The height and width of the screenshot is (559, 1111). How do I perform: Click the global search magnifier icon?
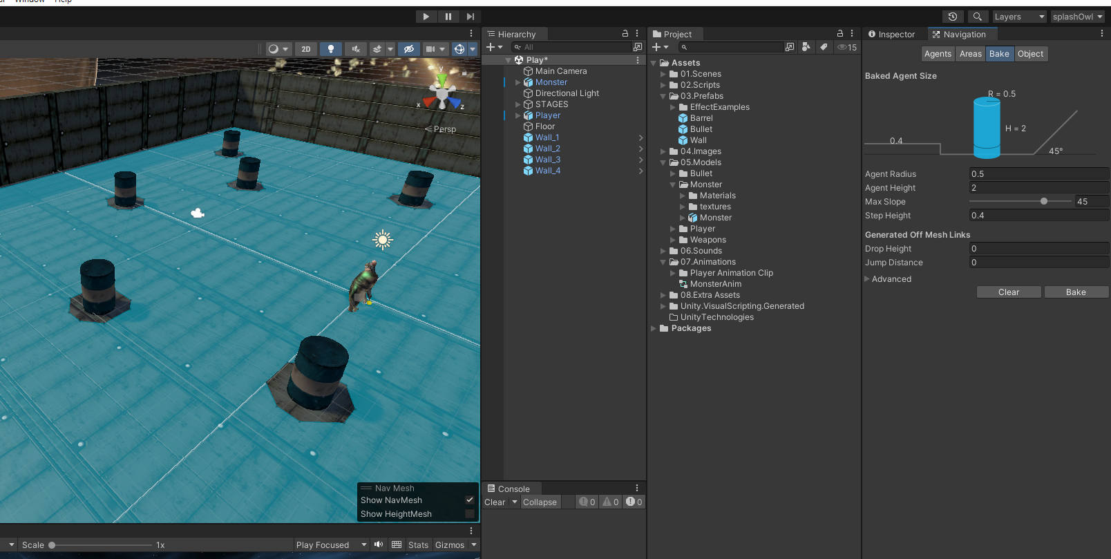[x=977, y=17]
